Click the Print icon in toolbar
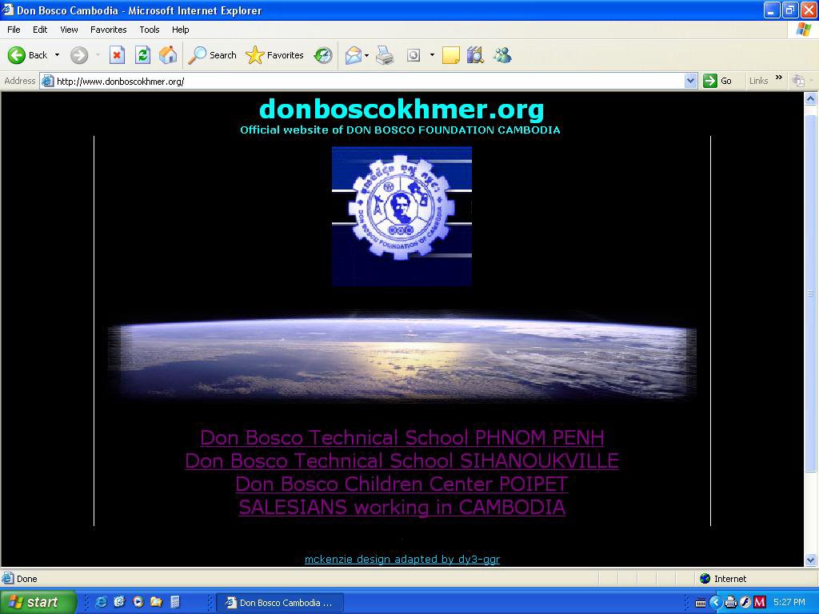 point(386,55)
